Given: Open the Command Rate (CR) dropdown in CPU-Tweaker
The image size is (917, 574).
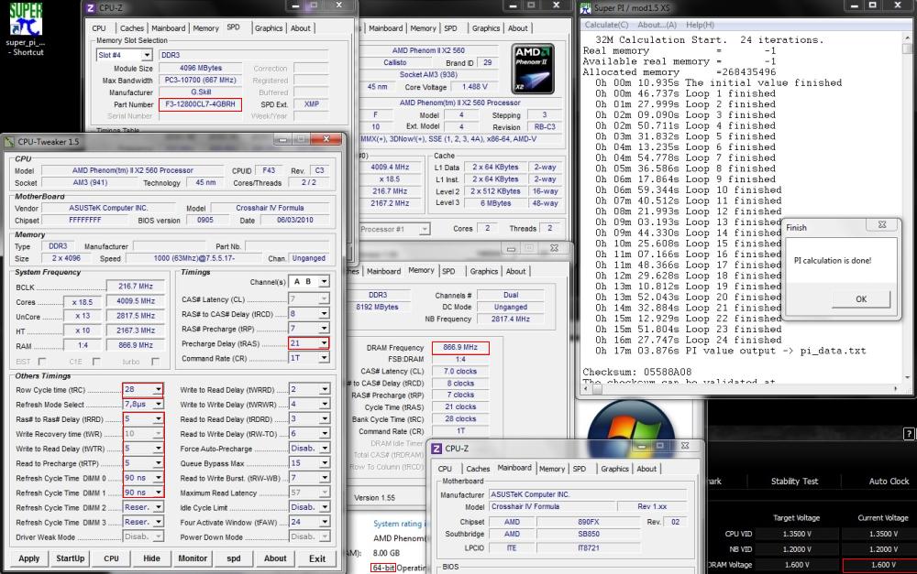Looking at the screenshot, I should 324,358.
